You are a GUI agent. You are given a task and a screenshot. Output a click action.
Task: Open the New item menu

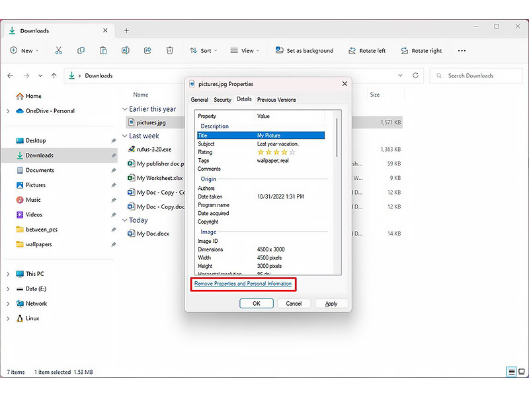coord(24,51)
